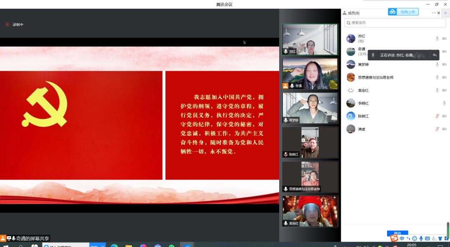This screenshot has height=247, width=450.
Task: Select 袁连红 in the member list
Action: click(x=363, y=90)
